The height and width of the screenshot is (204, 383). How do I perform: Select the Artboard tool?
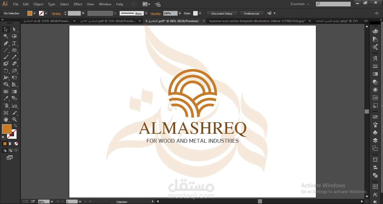coord(6,113)
